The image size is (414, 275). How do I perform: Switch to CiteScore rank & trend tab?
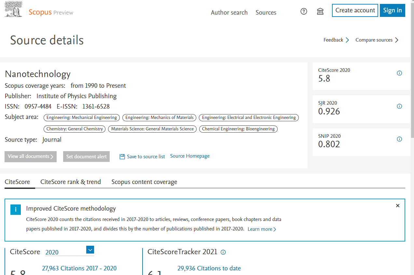pos(71,182)
